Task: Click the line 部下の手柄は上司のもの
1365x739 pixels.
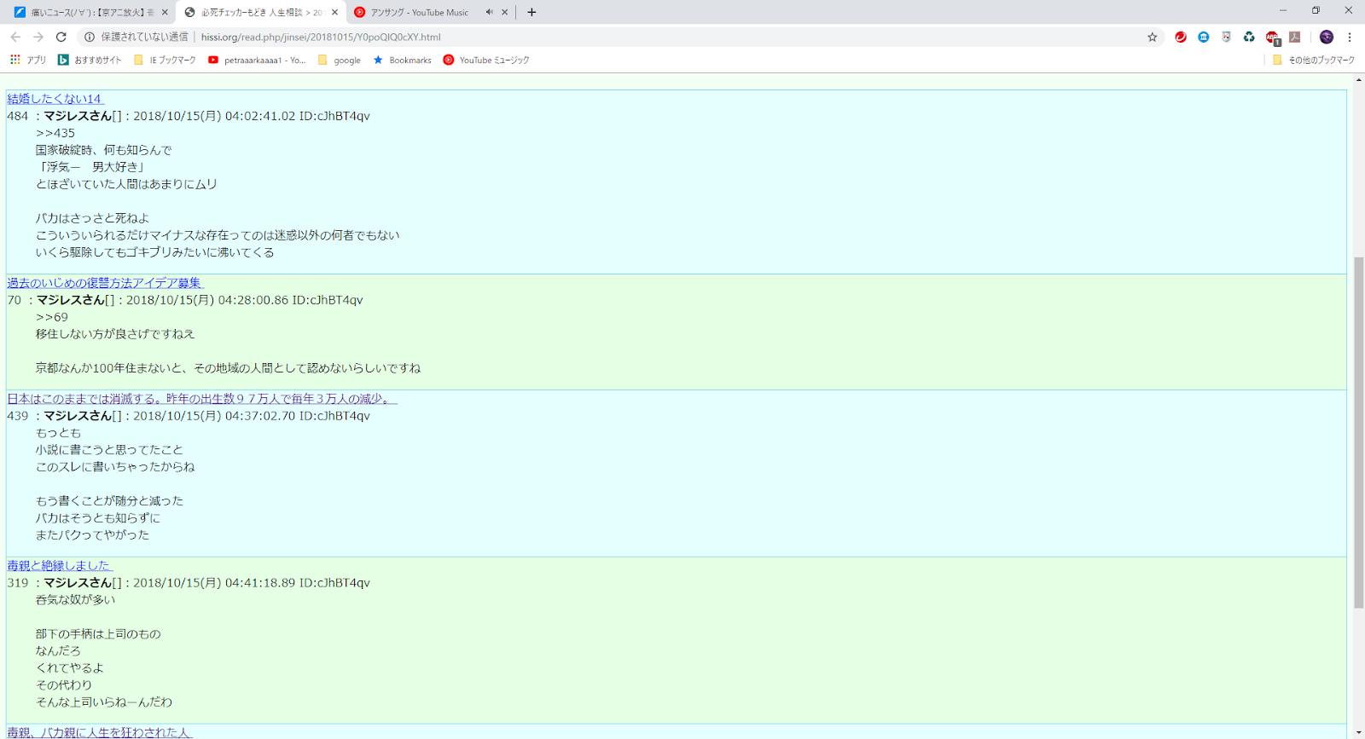Action: (x=98, y=634)
